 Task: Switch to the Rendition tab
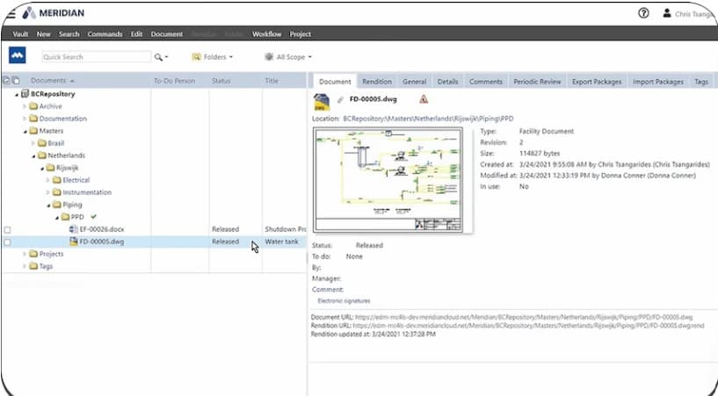point(377,82)
